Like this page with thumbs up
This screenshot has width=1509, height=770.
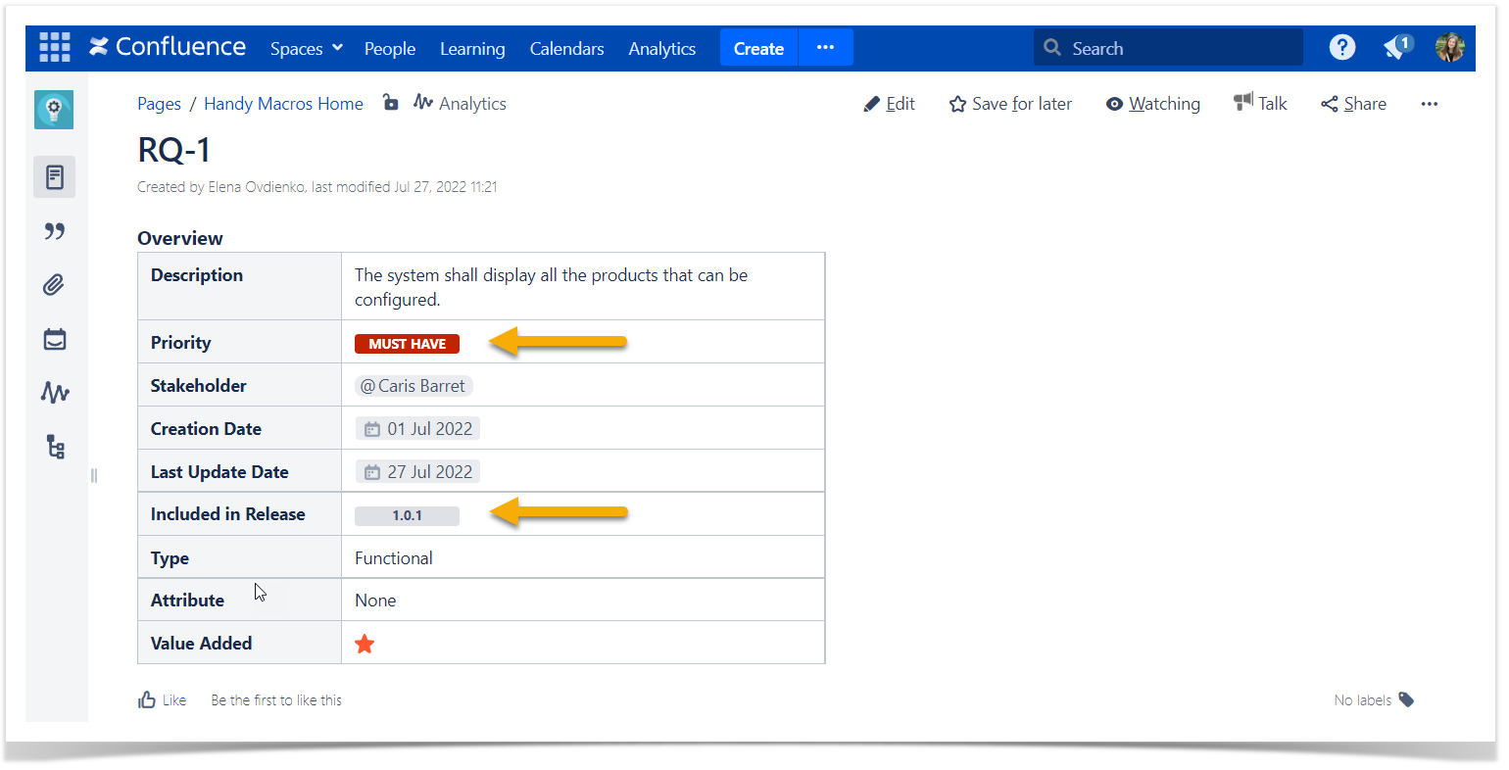[148, 699]
